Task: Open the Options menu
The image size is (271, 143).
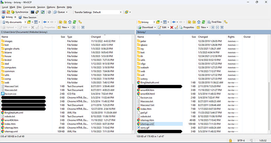Action: point(51,7)
